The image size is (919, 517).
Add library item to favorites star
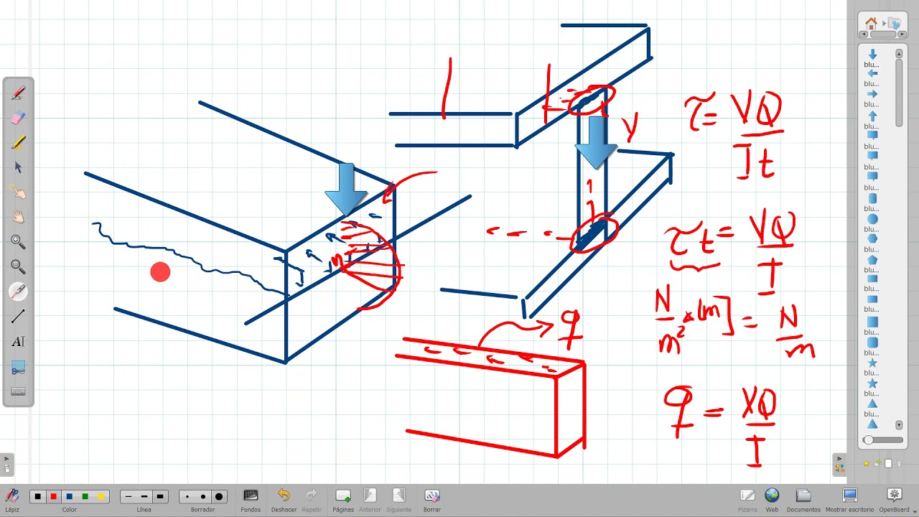click(867, 464)
